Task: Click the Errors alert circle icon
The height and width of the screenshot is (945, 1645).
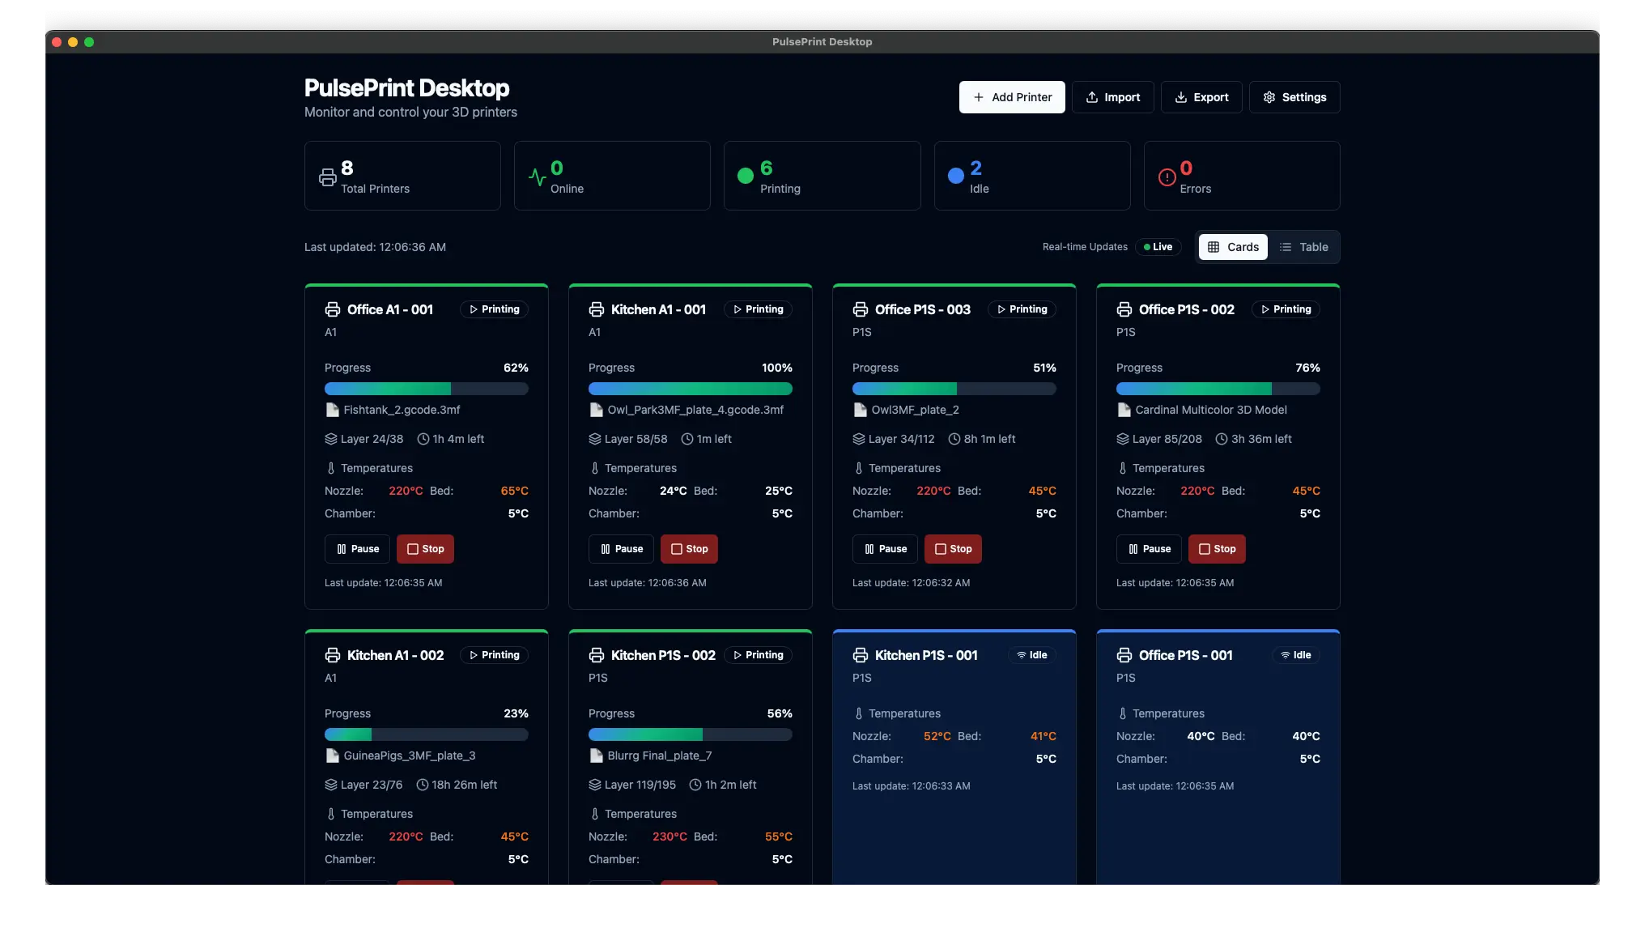Action: click(x=1167, y=177)
